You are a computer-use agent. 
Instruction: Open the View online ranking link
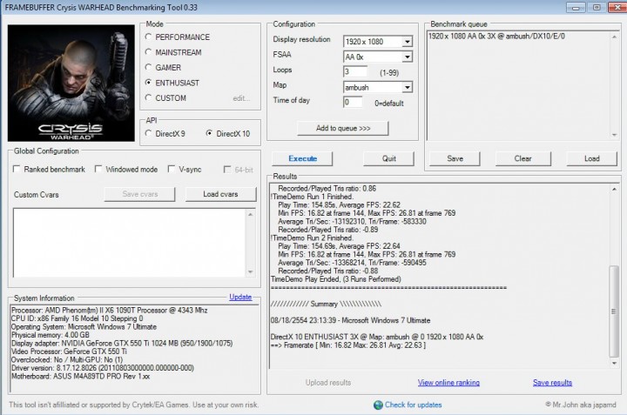(x=448, y=383)
